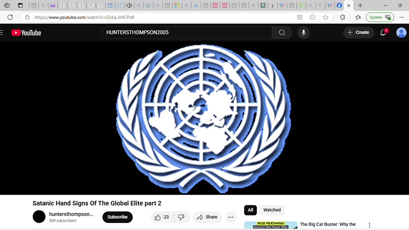Screen dimensions: 409x230
Task: Dislike the video with thumbs-down
Action: pos(181,217)
